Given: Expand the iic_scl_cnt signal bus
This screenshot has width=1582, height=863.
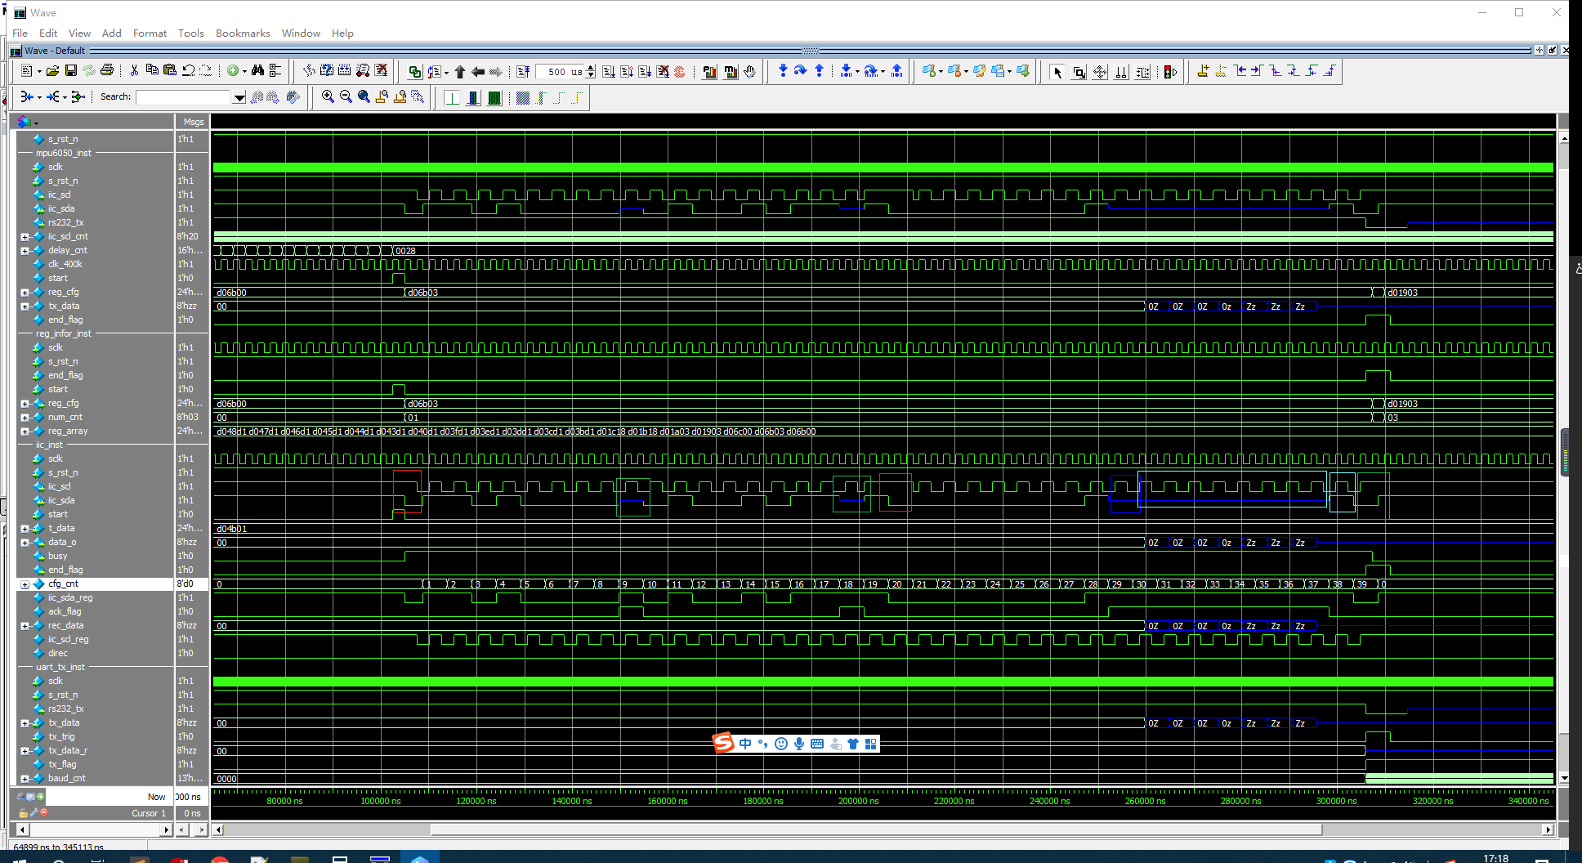Looking at the screenshot, I should [x=25, y=237].
